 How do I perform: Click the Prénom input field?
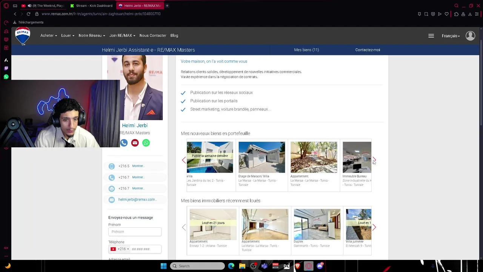click(135, 232)
